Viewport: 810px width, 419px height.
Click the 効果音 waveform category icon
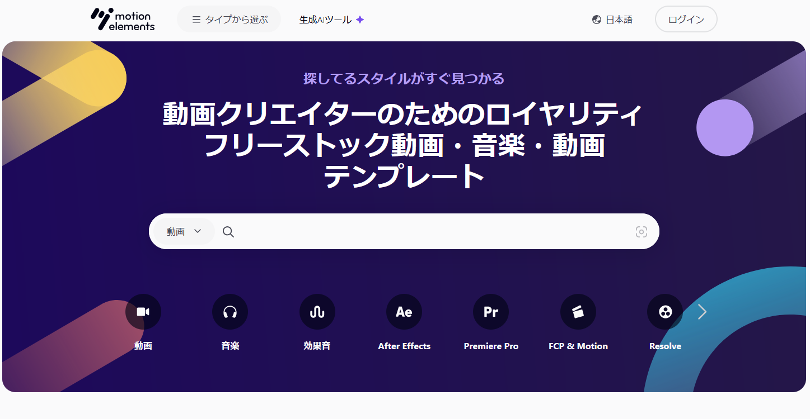click(317, 312)
